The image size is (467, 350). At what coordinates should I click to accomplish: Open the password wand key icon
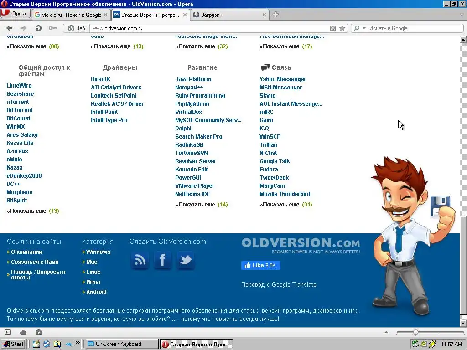53,28
